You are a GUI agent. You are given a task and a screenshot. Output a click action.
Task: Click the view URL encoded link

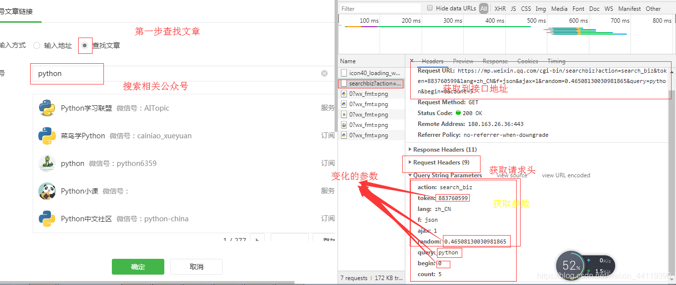pos(566,175)
